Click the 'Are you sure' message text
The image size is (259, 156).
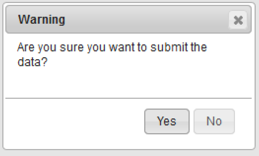coord(112,47)
